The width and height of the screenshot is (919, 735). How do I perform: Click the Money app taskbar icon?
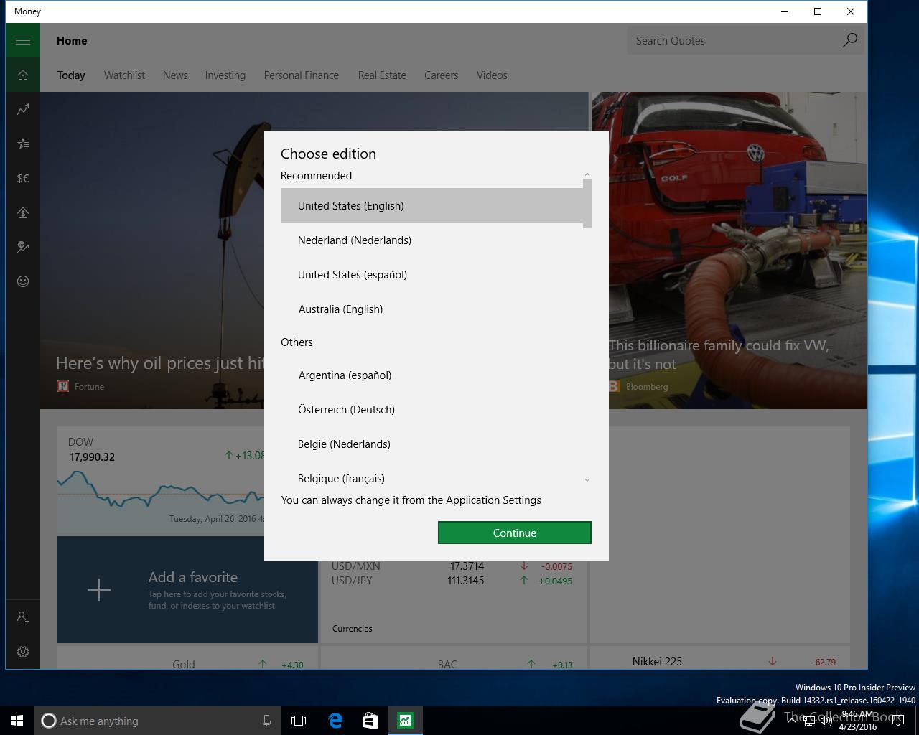click(x=405, y=721)
